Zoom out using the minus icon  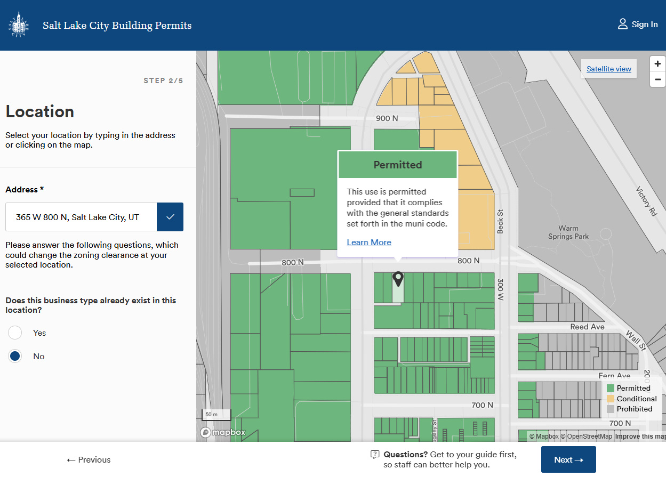(657, 79)
